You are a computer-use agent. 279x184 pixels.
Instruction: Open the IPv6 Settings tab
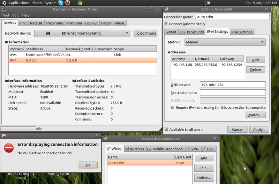pos(242,32)
